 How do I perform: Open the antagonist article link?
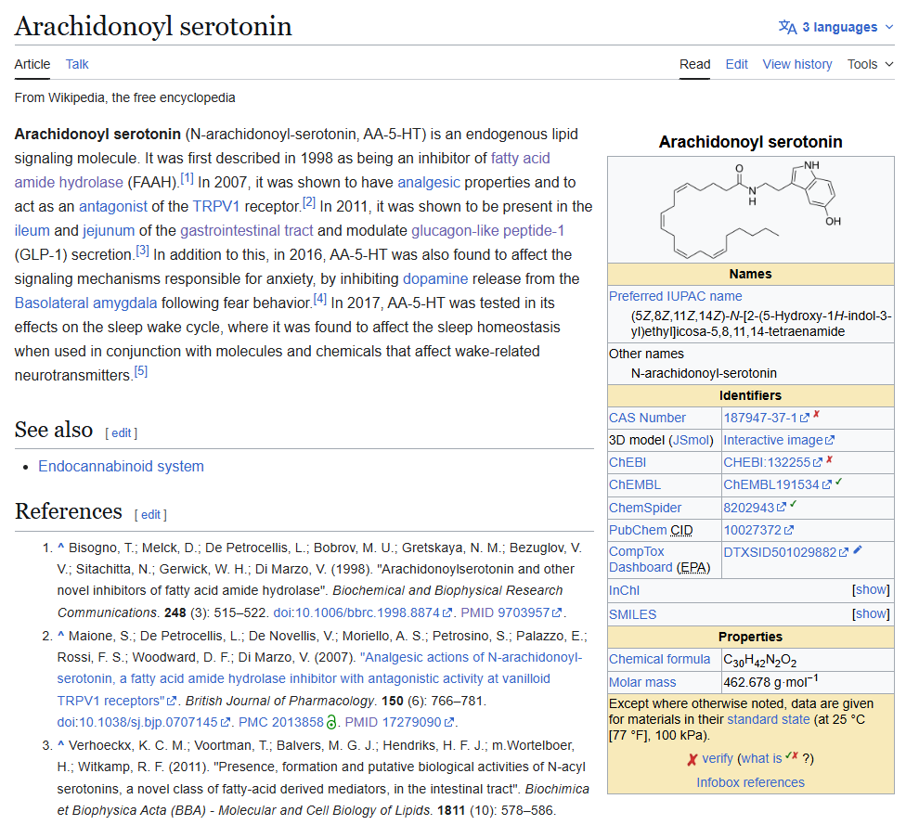click(x=113, y=207)
